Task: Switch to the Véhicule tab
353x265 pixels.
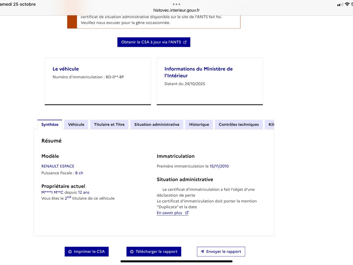Action: click(x=76, y=125)
